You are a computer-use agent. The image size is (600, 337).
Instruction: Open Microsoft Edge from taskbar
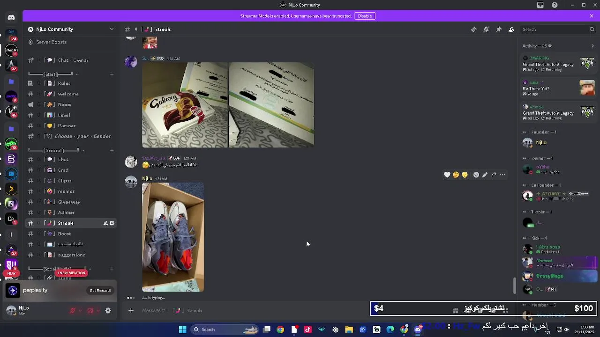point(390,330)
